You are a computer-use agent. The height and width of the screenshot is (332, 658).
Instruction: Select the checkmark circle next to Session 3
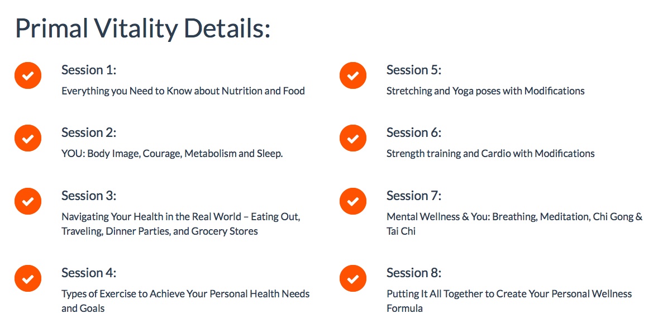coord(28,201)
